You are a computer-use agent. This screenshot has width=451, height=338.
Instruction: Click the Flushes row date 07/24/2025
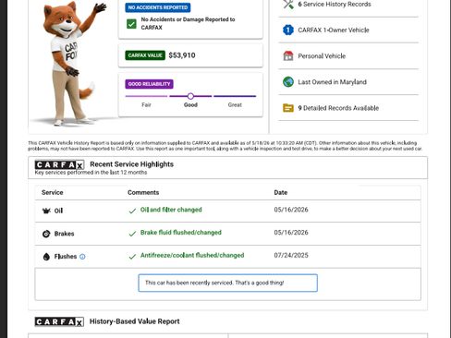pos(291,255)
